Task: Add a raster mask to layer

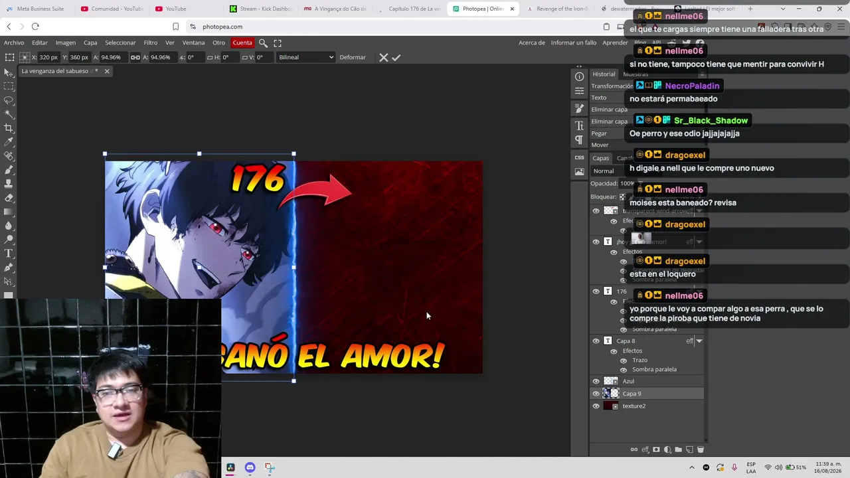Action: point(656,449)
